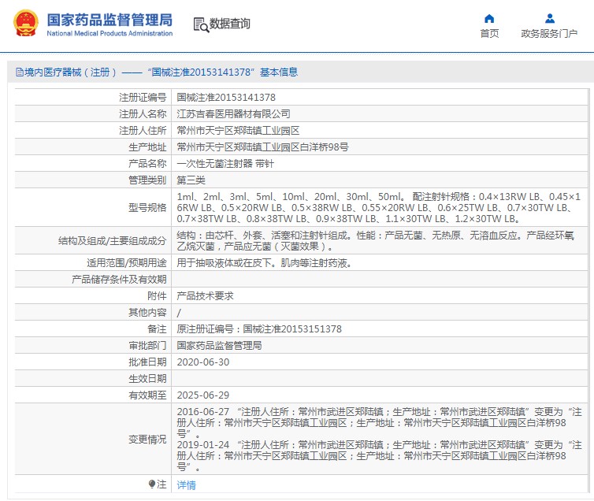Open the 产品技术要求 attachment
Viewport: 594px width, 501px height.
(205, 296)
